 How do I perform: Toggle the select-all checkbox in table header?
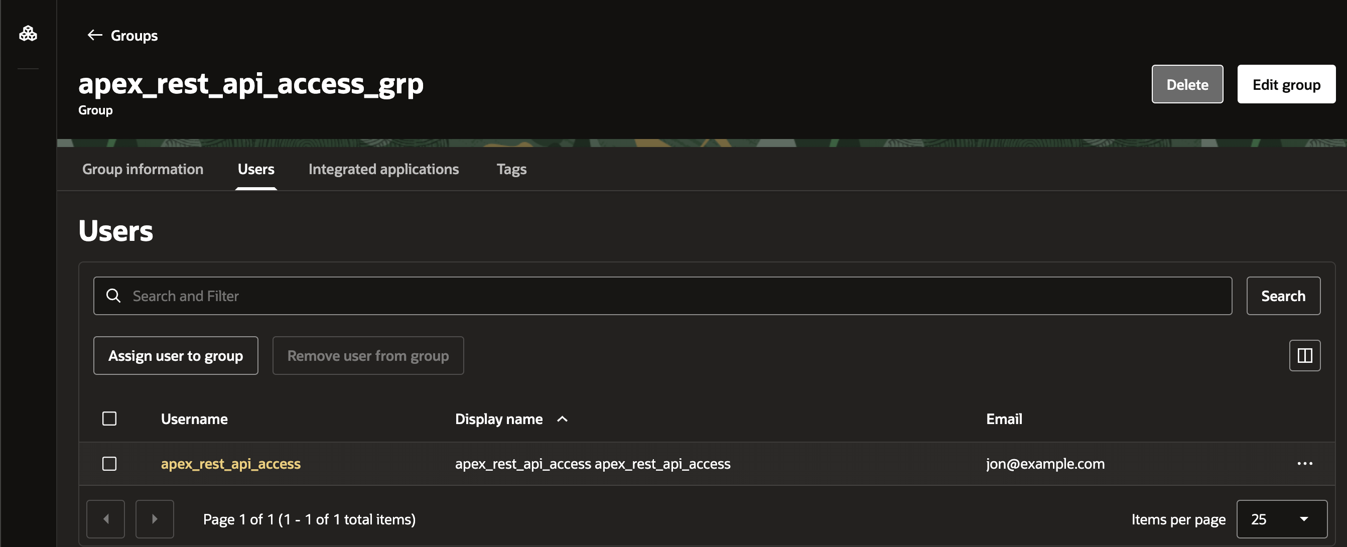(109, 419)
